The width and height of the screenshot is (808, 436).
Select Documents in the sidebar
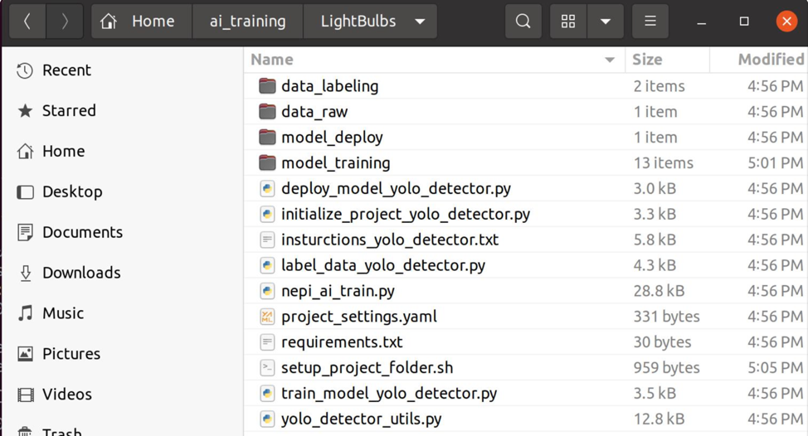click(x=82, y=232)
